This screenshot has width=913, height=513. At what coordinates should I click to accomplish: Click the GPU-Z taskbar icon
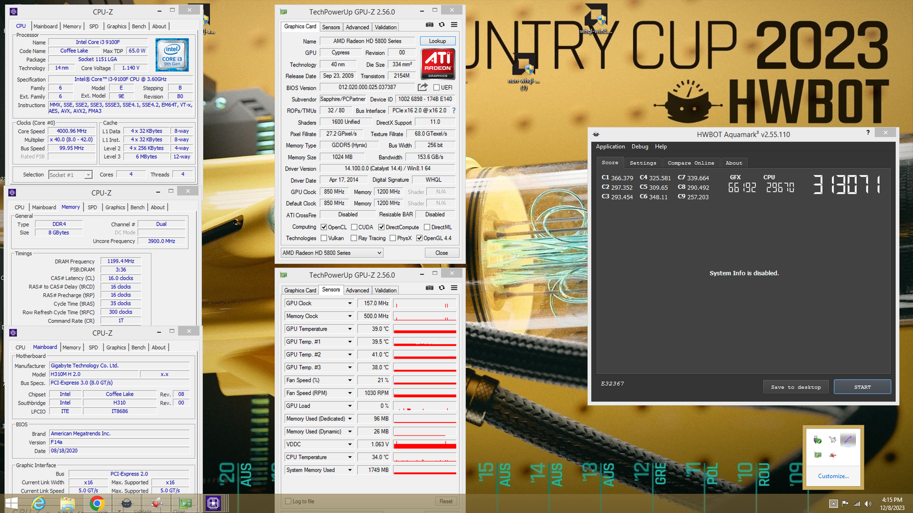coord(185,503)
